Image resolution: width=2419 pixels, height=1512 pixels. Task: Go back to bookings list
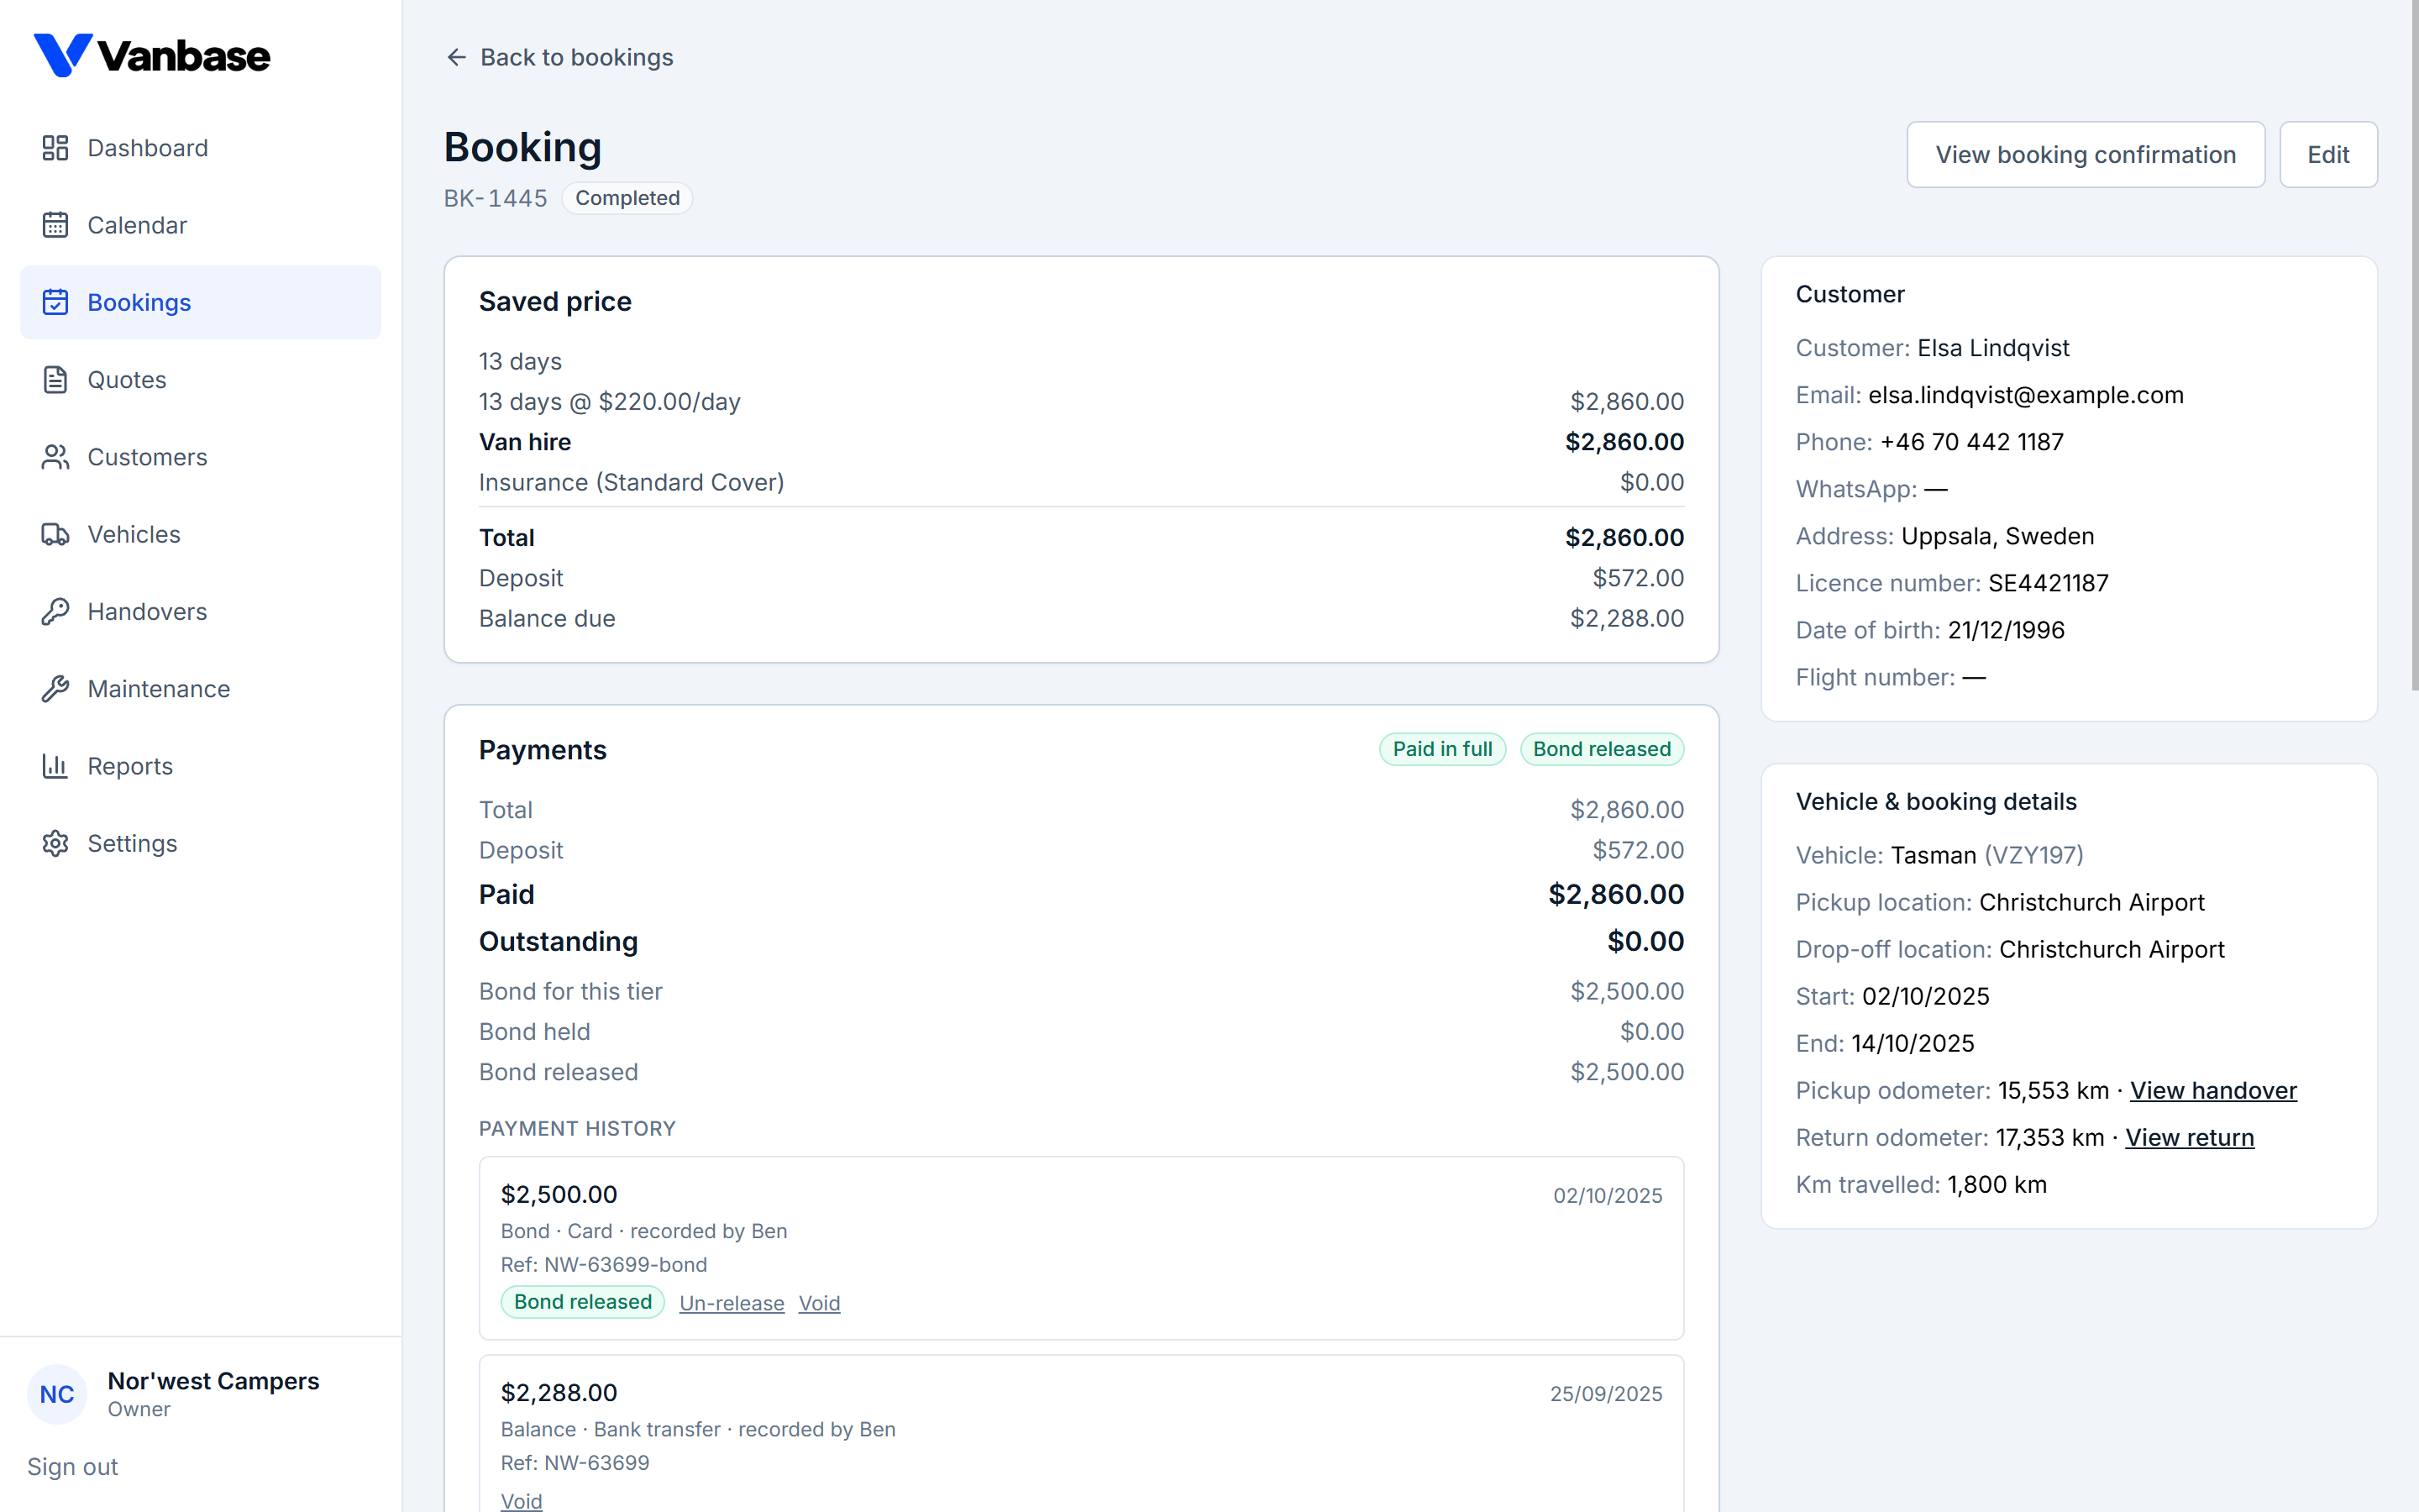559,57
